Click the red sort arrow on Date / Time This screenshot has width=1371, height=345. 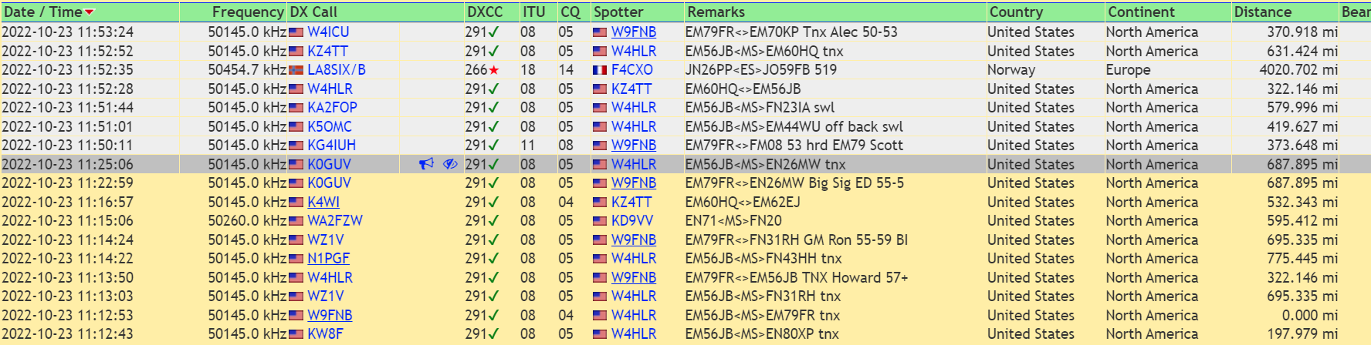[90, 12]
